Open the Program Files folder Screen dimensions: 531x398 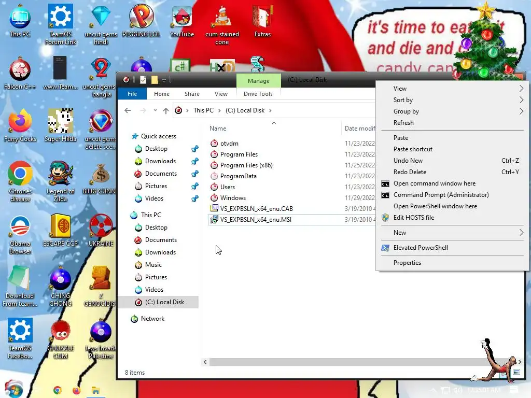[x=239, y=154]
